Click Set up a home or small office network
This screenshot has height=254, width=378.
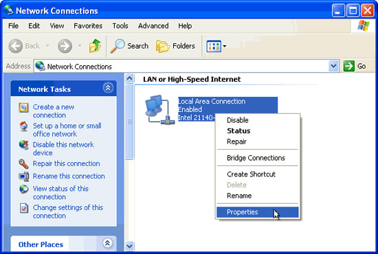tap(67, 130)
